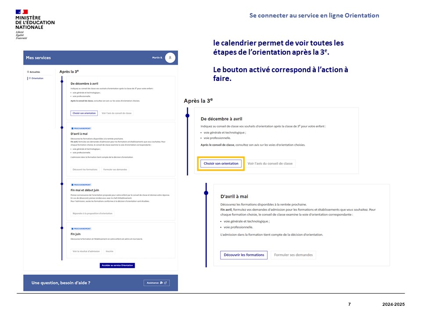Click the large "Formuler ses demandes" button
The width and height of the screenshot is (421, 315).
click(293, 255)
